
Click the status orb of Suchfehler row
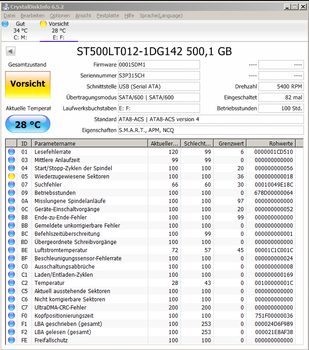click(x=11, y=185)
